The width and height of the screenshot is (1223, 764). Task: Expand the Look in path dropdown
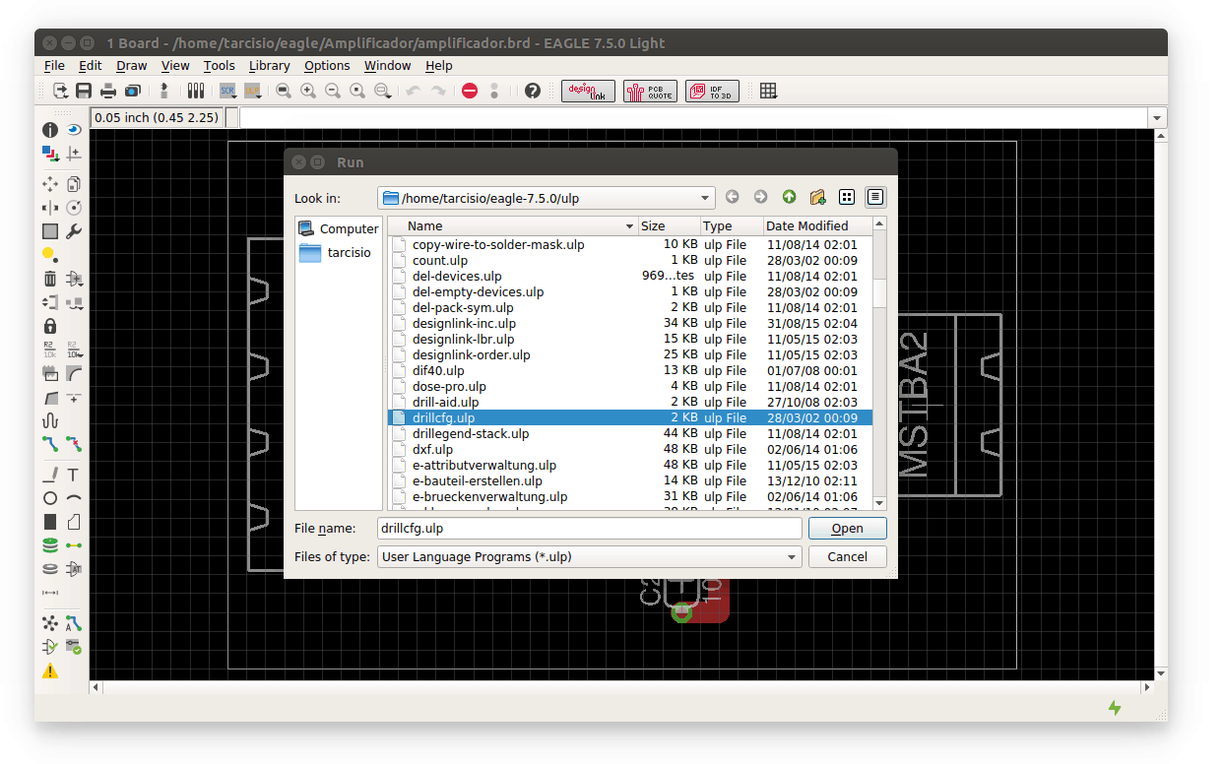(x=704, y=198)
